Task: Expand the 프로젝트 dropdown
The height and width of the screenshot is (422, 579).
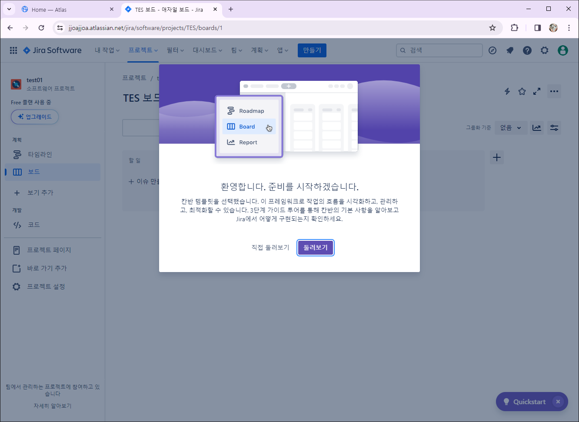Action: (x=143, y=50)
